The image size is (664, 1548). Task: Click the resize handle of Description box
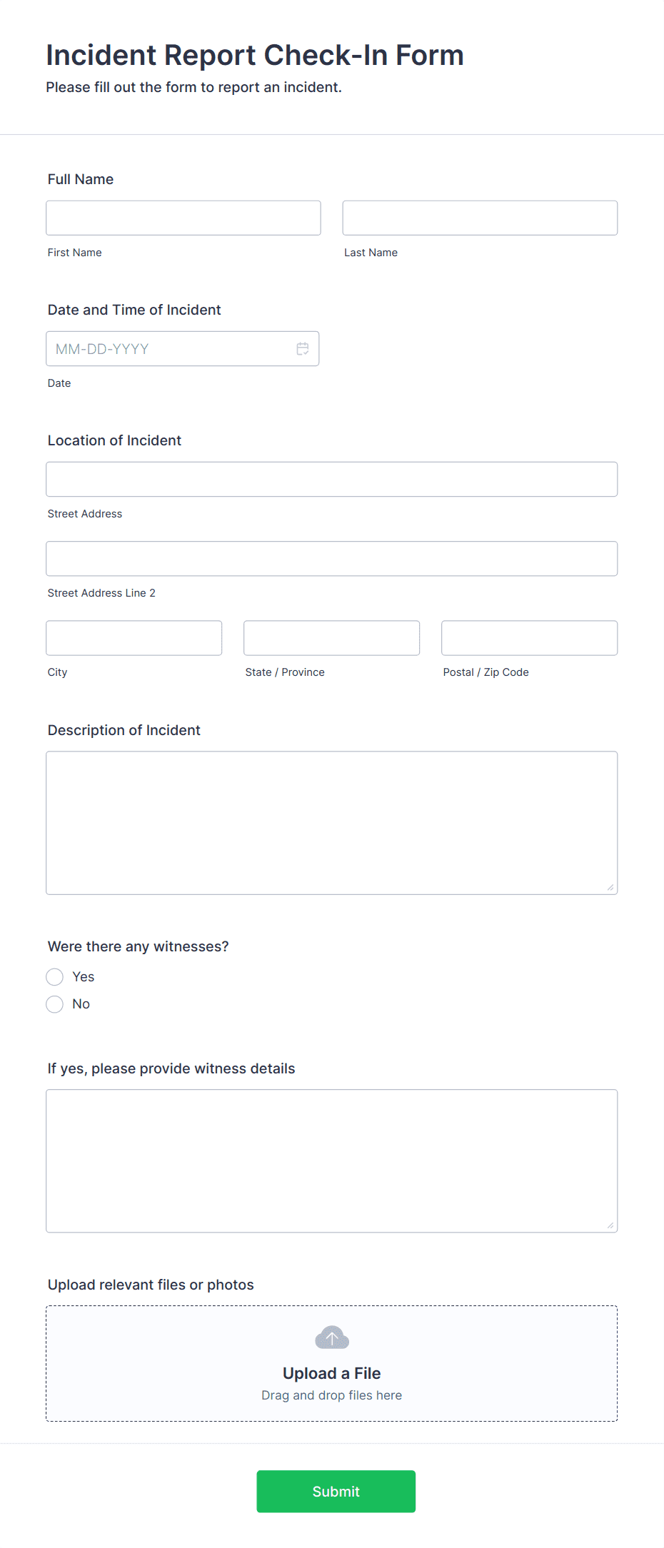point(610,886)
